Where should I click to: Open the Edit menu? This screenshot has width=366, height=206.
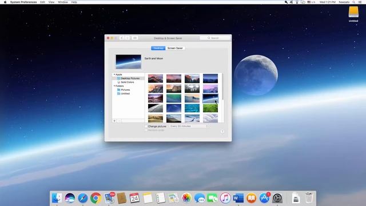pos(42,2)
